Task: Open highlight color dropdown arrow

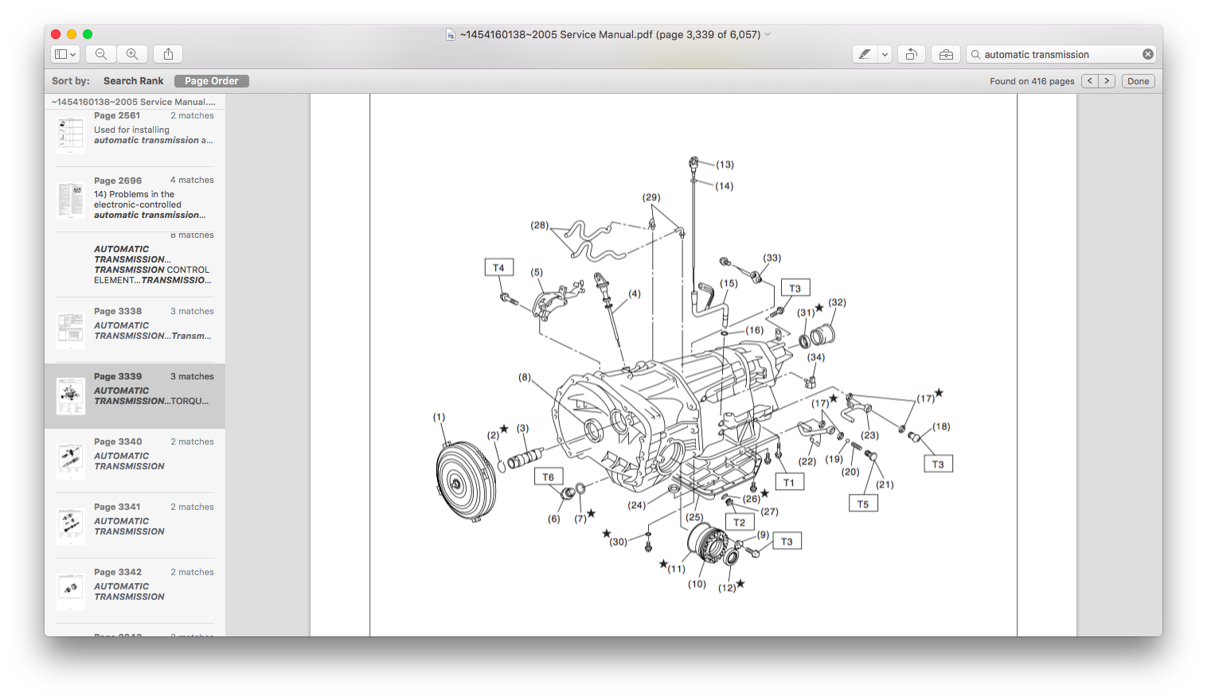Action: click(885, 54)
